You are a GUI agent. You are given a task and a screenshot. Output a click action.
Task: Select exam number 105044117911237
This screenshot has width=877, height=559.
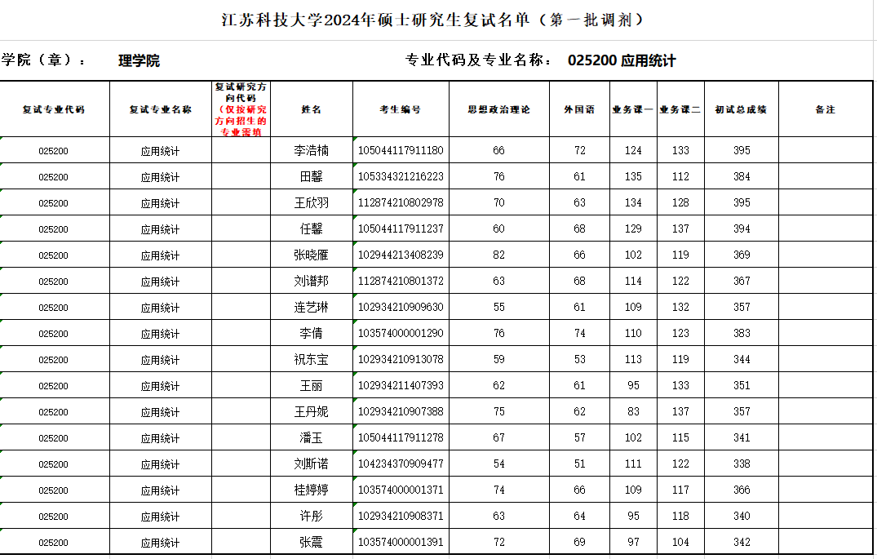(x=401, y=228)
